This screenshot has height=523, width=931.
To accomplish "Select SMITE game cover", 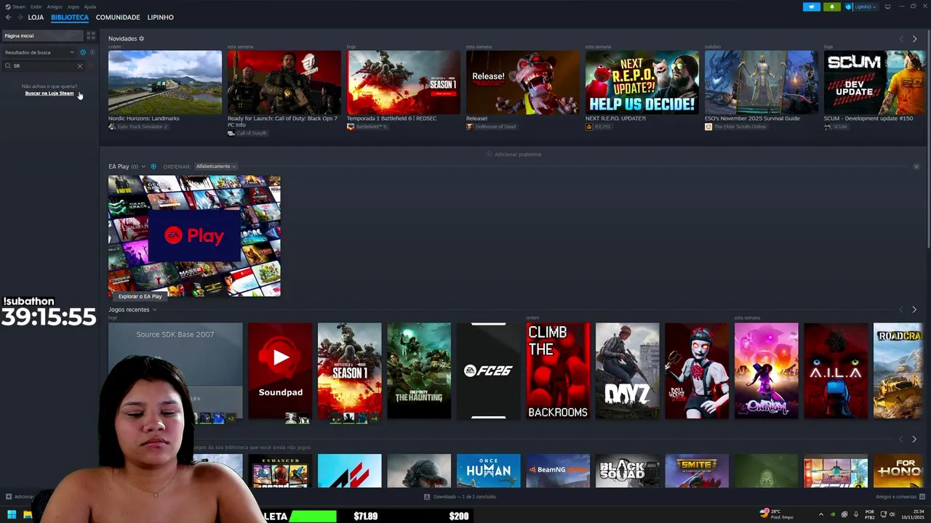I will 697,471.
